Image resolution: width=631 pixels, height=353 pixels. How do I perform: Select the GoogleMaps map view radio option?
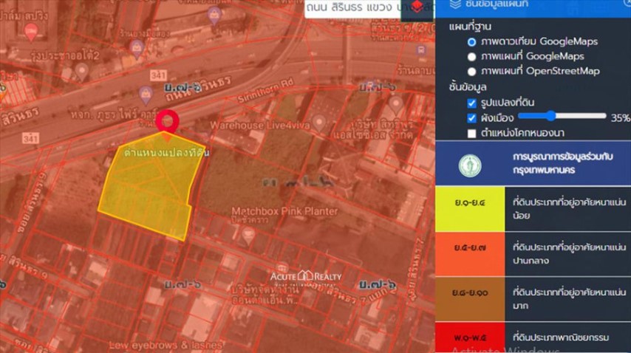(x=472, y=56)
